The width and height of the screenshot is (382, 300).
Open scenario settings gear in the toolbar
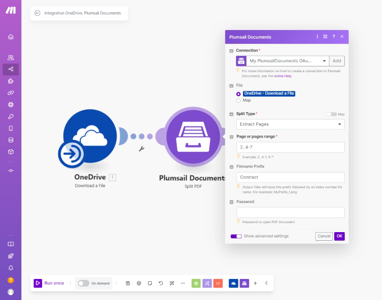pos(139,283)
